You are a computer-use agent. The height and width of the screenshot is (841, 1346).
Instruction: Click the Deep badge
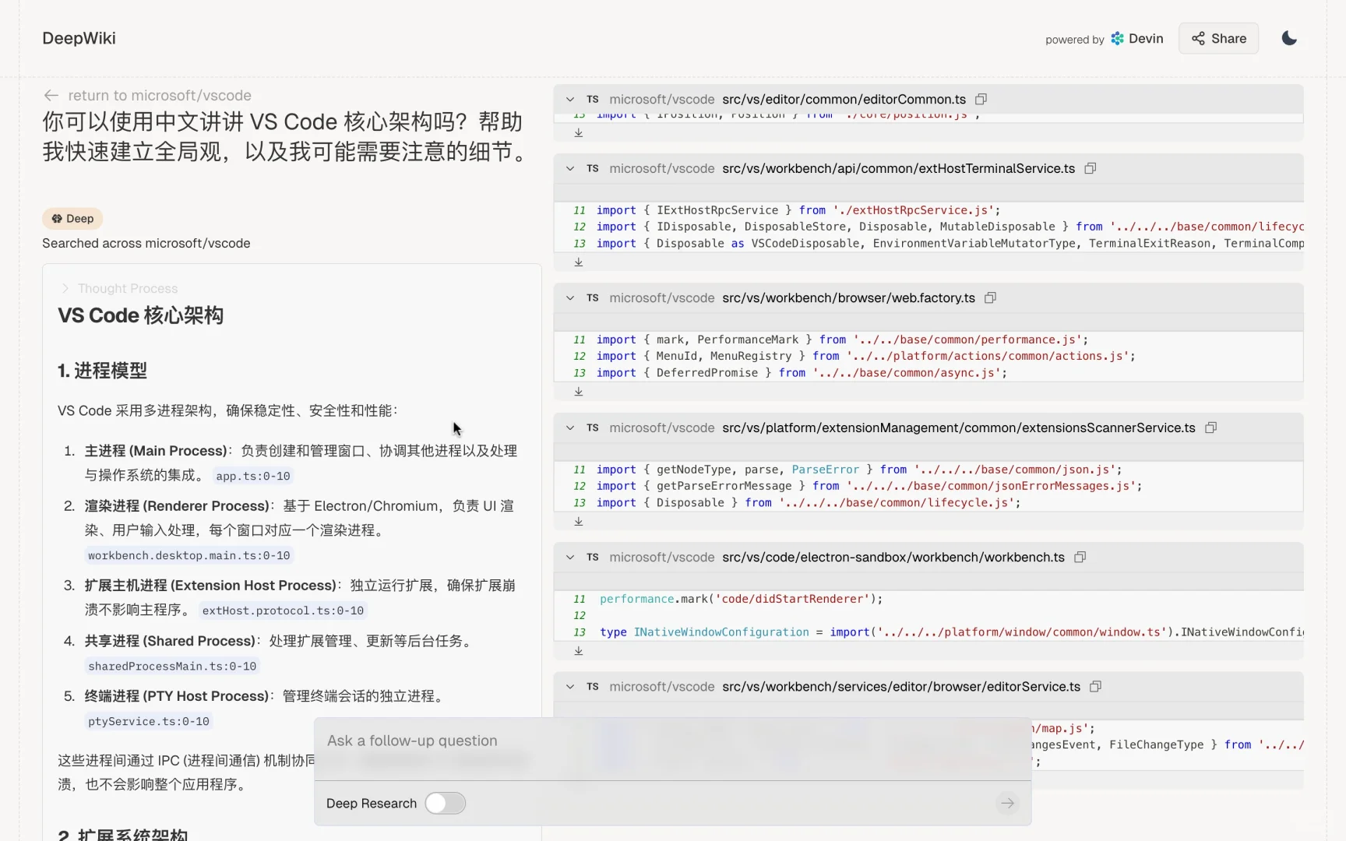pyautogui.click(x=72, y=219)
